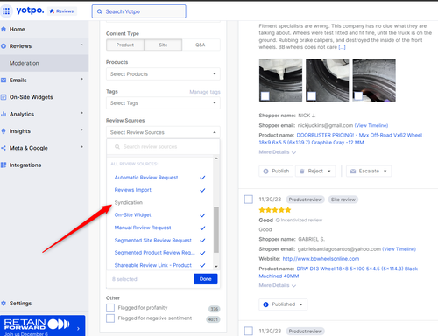
Task: Open the apps grid launcher icon
Action: [x=6, y=11]
